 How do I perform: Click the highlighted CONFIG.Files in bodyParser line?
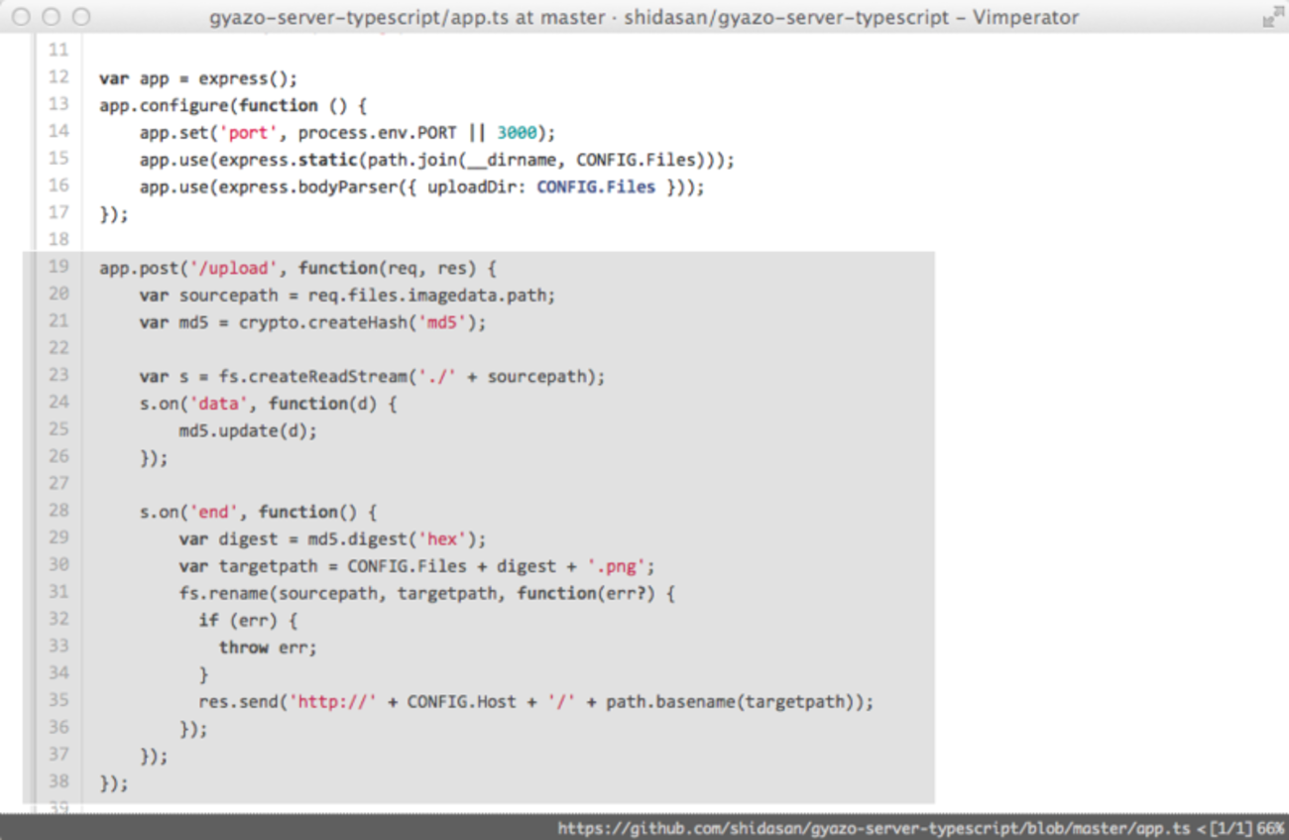tap(596, 186)
